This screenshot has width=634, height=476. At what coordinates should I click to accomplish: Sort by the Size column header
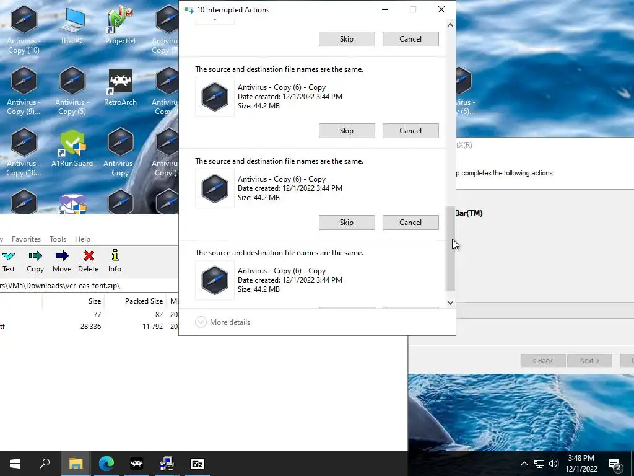[x=74, y=301]
